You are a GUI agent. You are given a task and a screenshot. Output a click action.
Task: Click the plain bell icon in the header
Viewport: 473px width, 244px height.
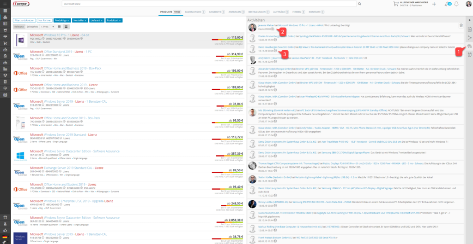(x=456, y=4)
